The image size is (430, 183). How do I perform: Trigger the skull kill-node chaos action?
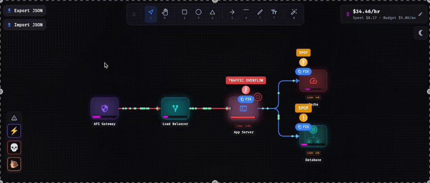pyautogui.click(x=14, y=147)
